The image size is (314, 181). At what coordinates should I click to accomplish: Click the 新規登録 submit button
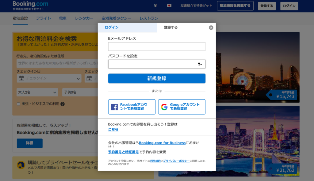click(157, 79)
